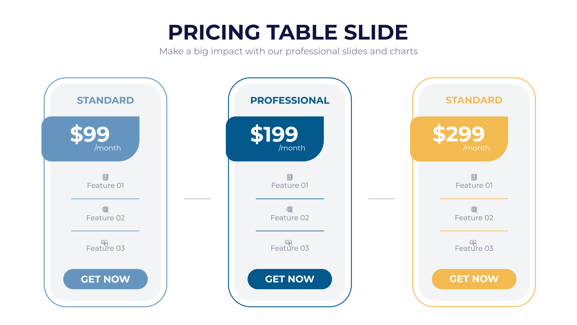577x325 pixels.
Task: Select the $199 per month price badge
Action: pyautogui.click(x=275, y=139)
